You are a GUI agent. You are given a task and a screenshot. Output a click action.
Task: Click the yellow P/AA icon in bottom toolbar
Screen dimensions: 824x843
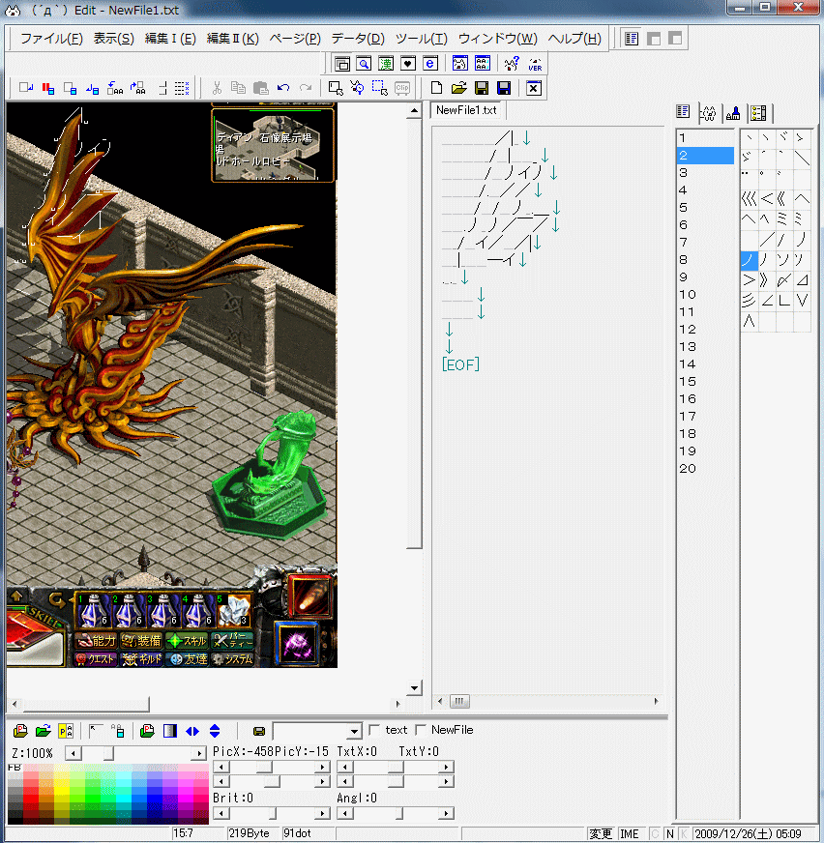(x=66, y=731)
